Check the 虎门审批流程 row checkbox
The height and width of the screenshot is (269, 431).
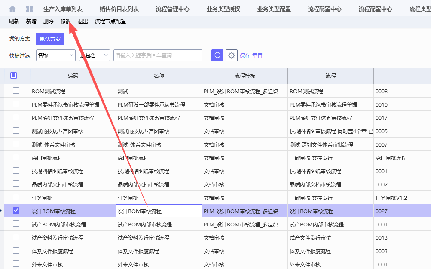pyautogui.click(x=16, y=157)
